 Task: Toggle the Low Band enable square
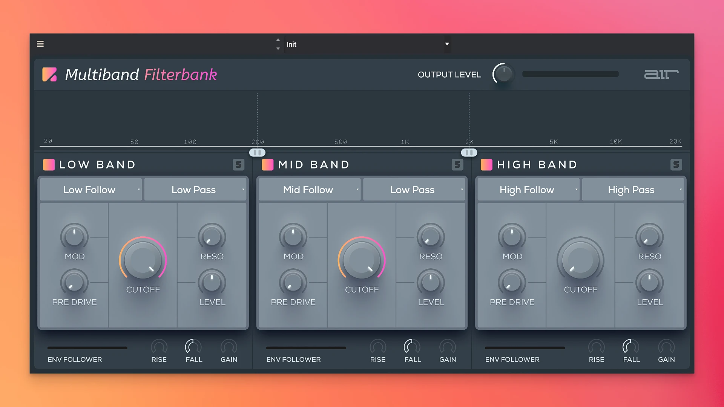49,165
